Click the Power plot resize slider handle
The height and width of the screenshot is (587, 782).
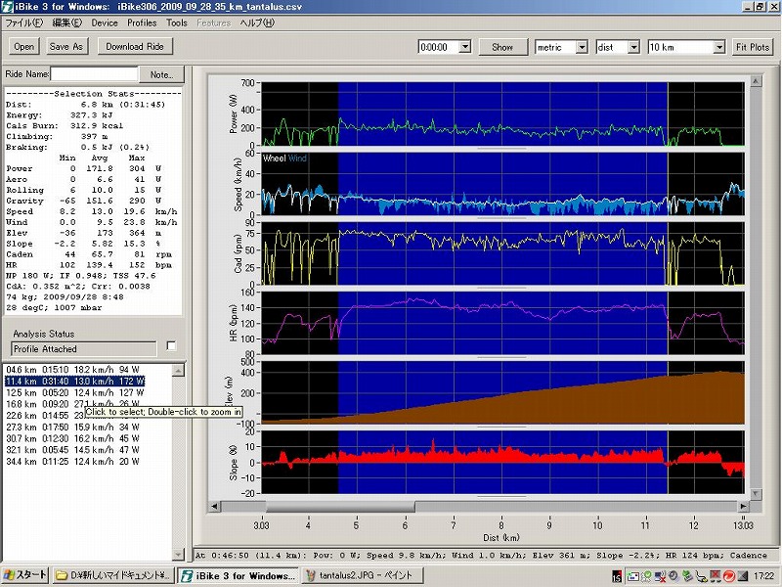point(501,149)
